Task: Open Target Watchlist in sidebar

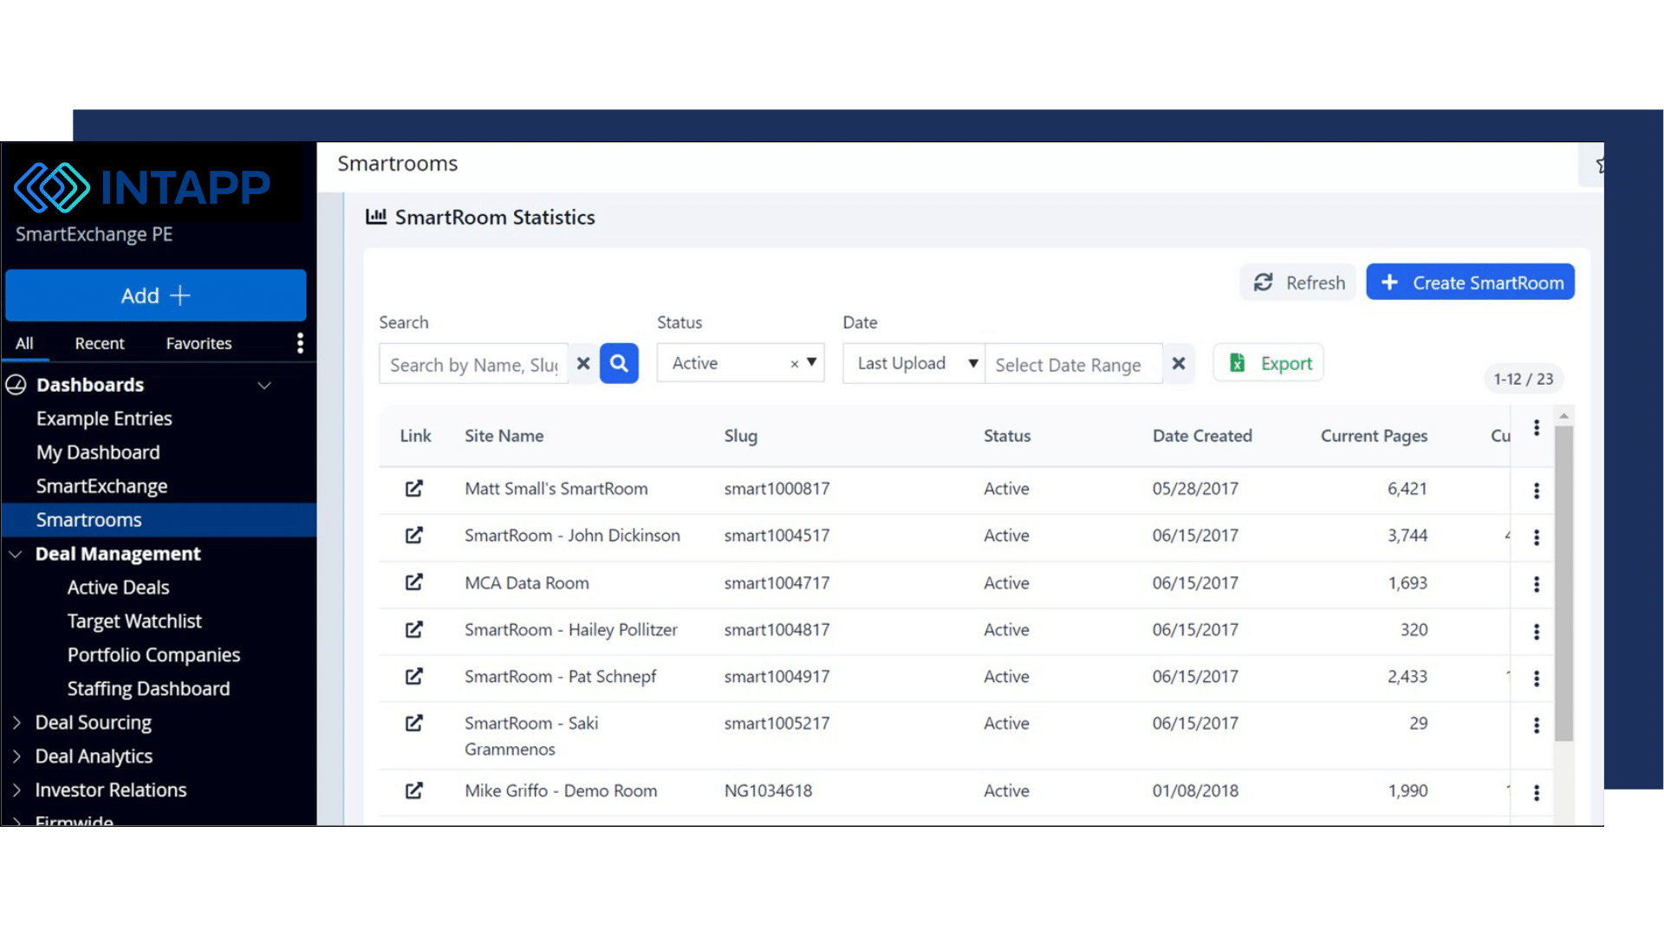Action: point(134,621)
